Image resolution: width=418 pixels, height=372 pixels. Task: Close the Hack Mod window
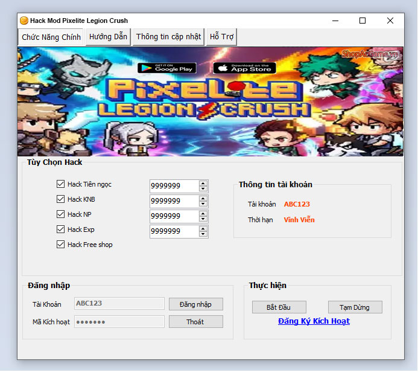(x=390, y=21)
